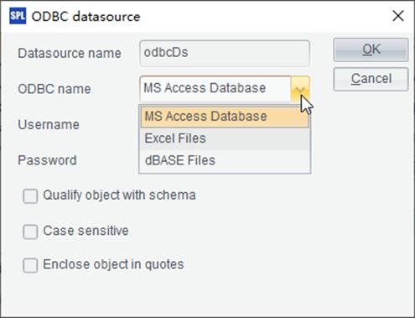This screenshot has height=318, width=415.
Task: Click the ODBC name label
Action: pos(54,89)
